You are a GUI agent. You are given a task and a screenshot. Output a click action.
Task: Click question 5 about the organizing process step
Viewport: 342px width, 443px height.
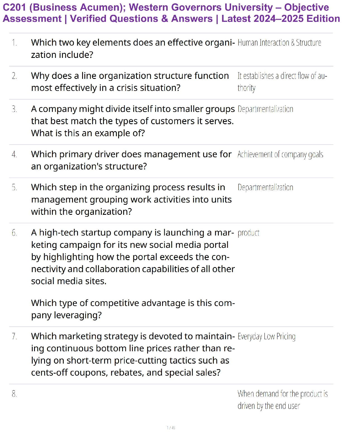pos(131,199)
